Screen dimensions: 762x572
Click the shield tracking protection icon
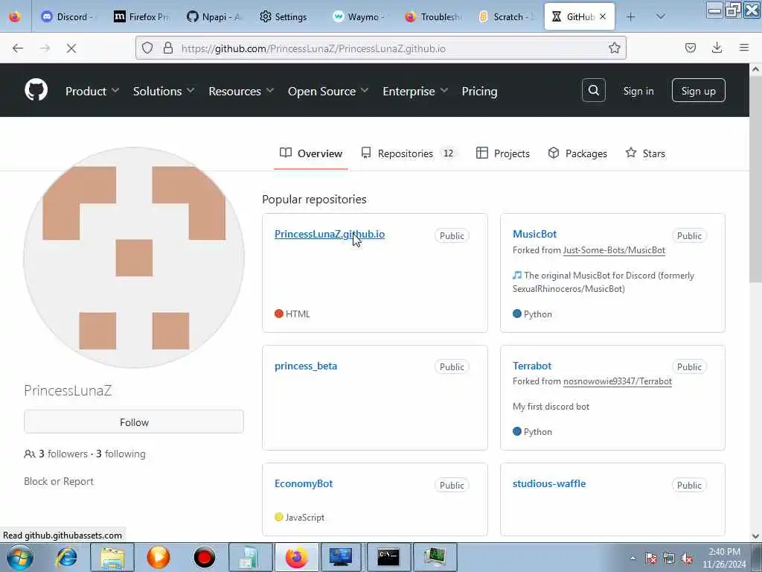147,48
